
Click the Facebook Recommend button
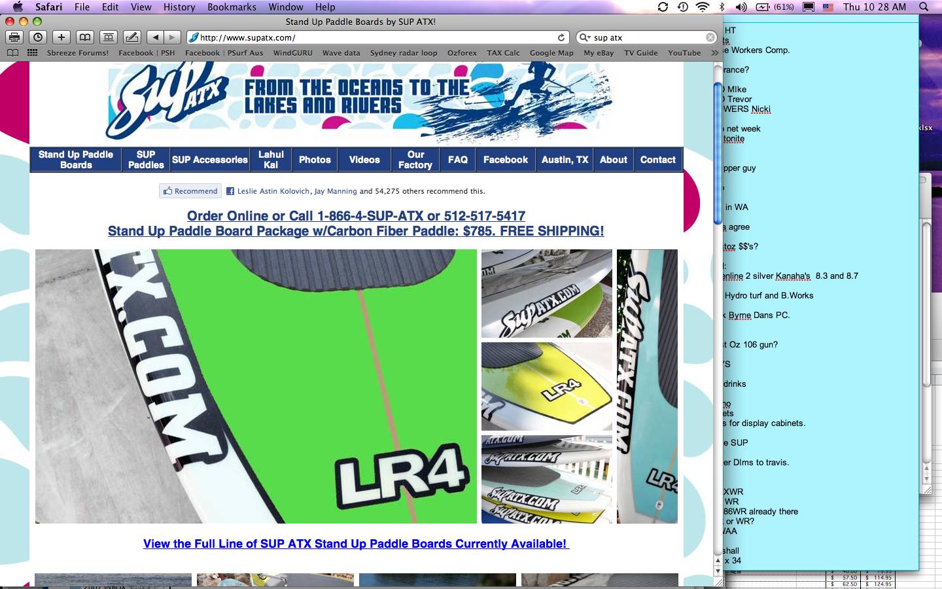pos(190,191)
